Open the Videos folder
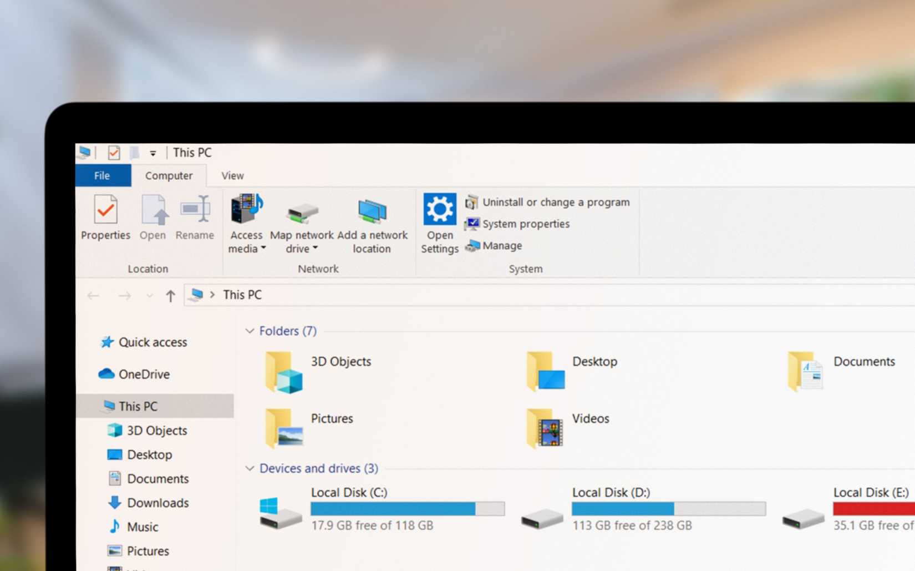The width and height of the screenshot is (915, 571). point(590,418)
